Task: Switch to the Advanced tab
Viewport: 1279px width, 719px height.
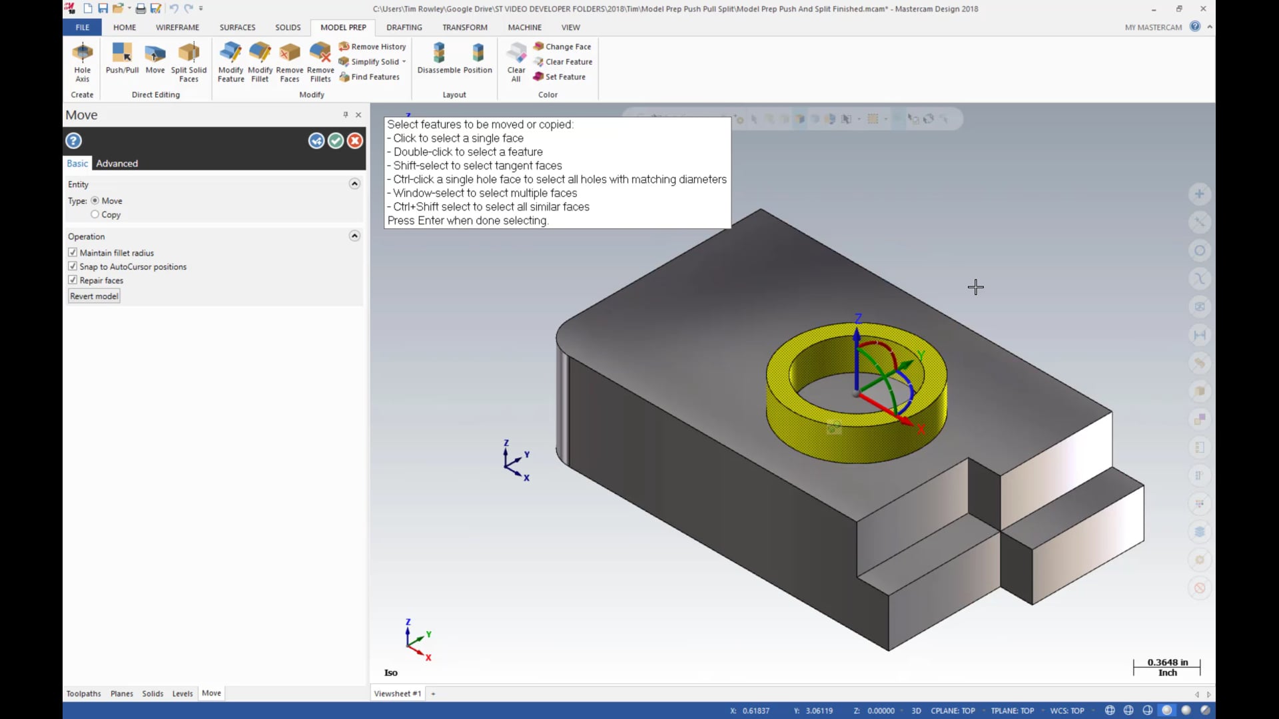Action: [116, 162]
